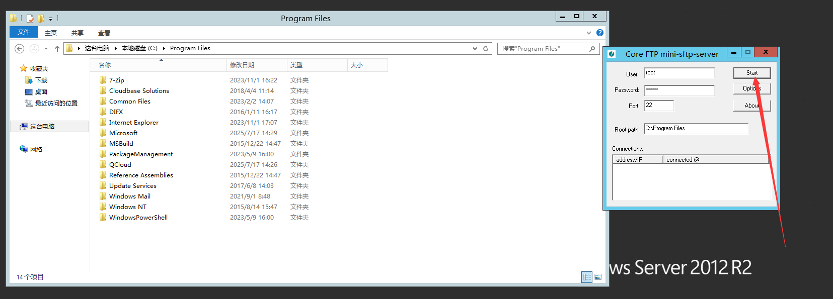Click the Windows Mail folder icon
The image size is (833, 299).
pos(103,196)
